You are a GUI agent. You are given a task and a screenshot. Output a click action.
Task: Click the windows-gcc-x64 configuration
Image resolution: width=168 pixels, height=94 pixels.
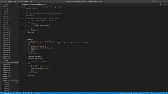coord(160,93)
